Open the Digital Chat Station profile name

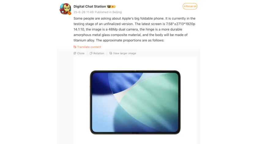pos(90,6)
